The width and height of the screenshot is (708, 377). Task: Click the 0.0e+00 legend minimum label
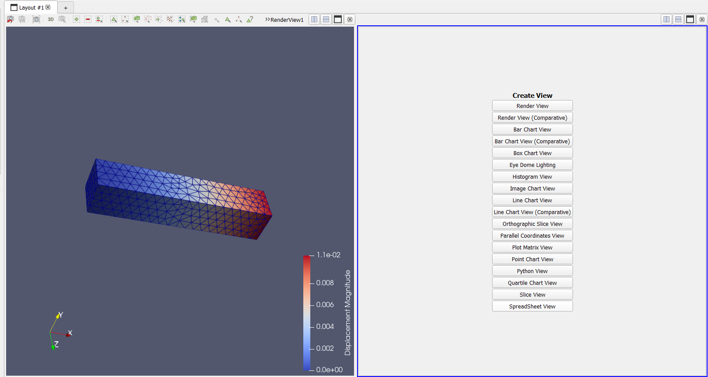(330, 370)
